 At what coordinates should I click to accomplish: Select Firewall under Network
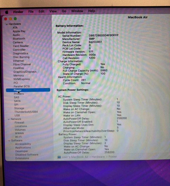[x=19, y=122]
